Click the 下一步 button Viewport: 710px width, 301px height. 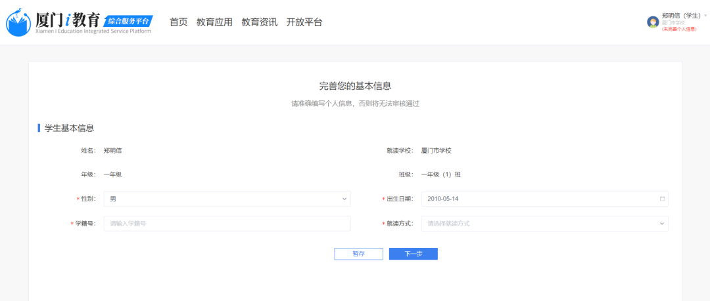point(413,254)
